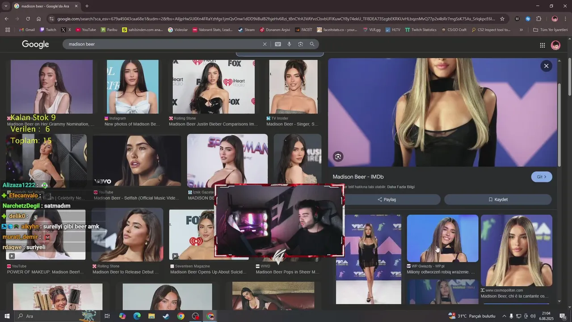Open Windows Start menu
The width and height of the screenshot is (572, 322).
pyautogui.click(x=7, y=316)
